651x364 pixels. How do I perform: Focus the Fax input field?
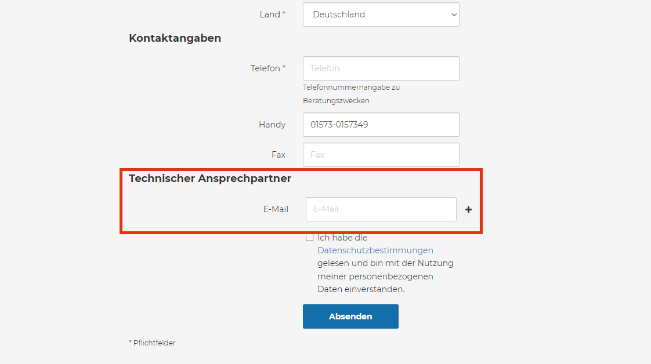(381, 155)
